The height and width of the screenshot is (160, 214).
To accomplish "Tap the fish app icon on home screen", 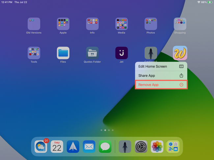I will (151, 53).
